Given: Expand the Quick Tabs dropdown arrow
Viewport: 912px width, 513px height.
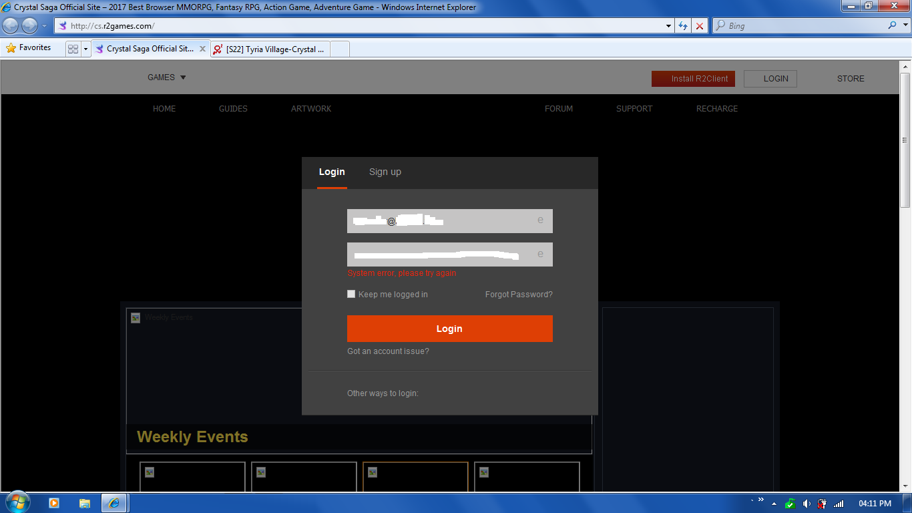Looking at the screenshot, I should pos(85,49).
